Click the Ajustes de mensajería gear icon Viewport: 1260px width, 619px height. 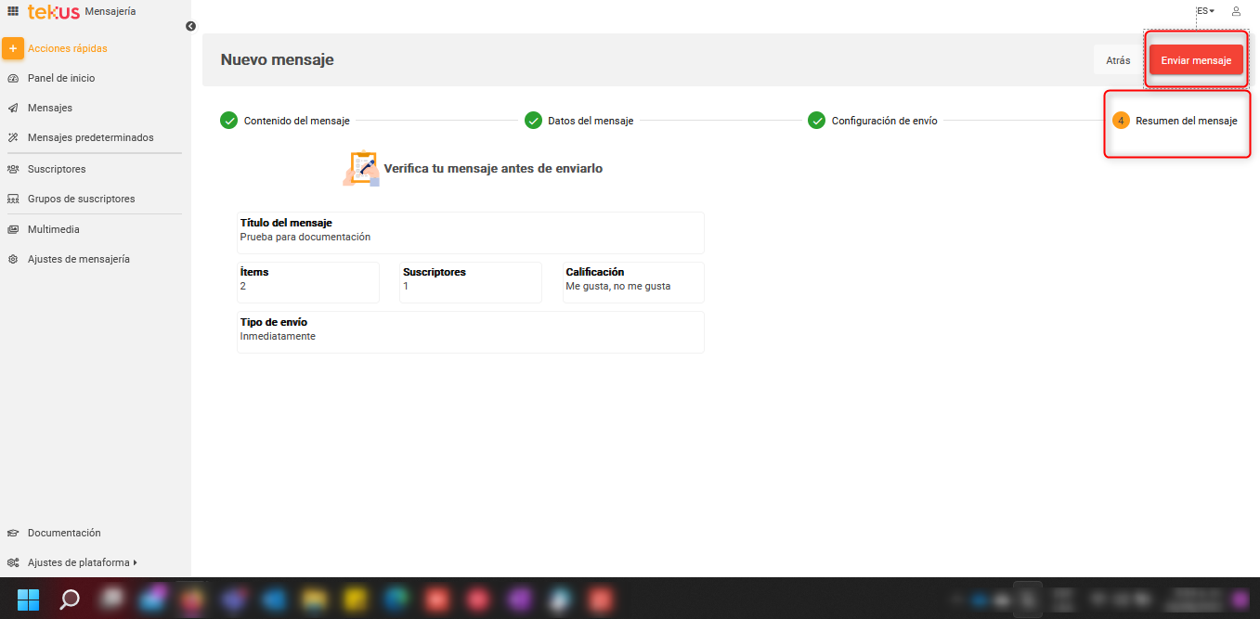pyautogui.click(x=13, y=259)
